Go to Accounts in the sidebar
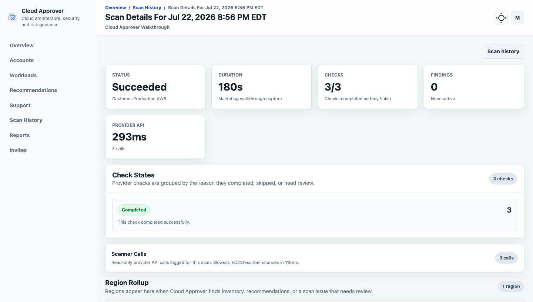The height and width of the screenshot is (302, 533). point(21,60)
